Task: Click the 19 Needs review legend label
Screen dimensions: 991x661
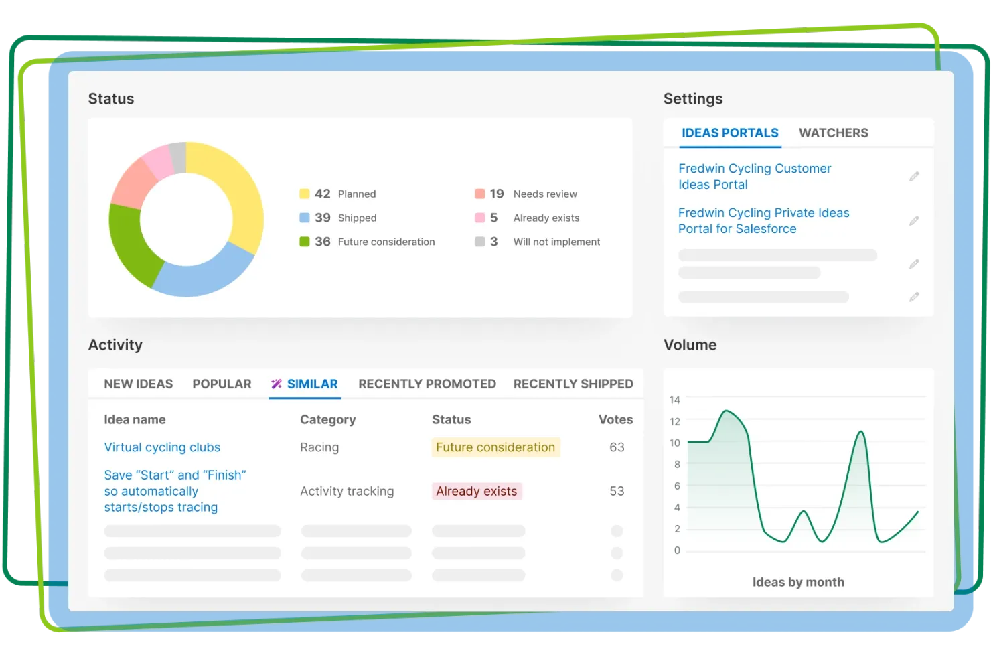Action: (x=533, y=194)
